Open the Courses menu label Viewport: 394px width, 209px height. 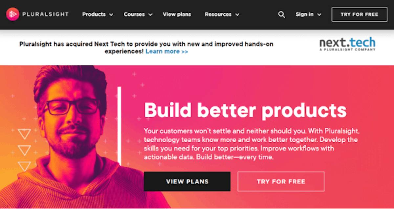pos(134,14)
